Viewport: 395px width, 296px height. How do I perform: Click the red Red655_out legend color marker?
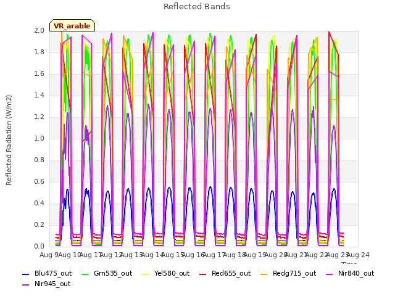[203, 274]
